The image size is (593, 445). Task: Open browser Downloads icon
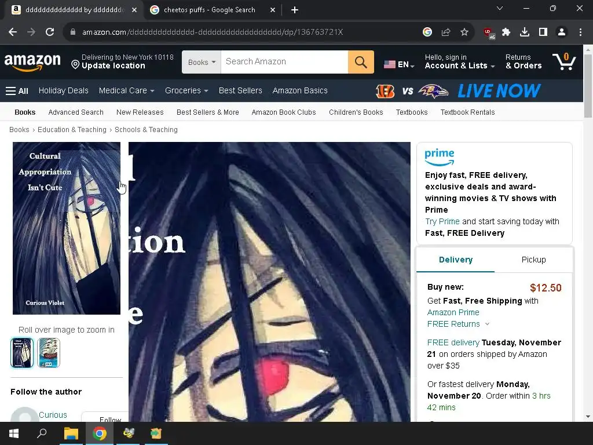(525, 32)
